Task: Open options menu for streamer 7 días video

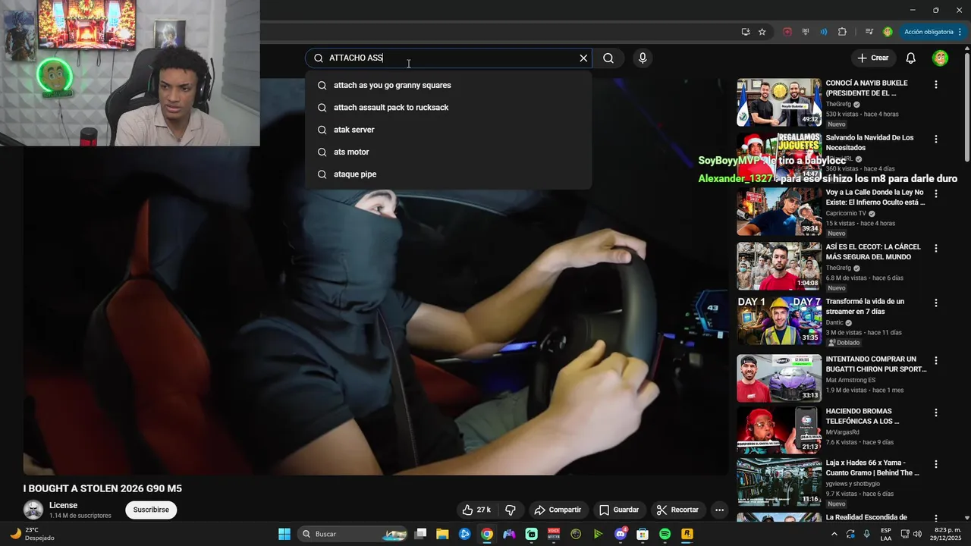Action: 936,303
